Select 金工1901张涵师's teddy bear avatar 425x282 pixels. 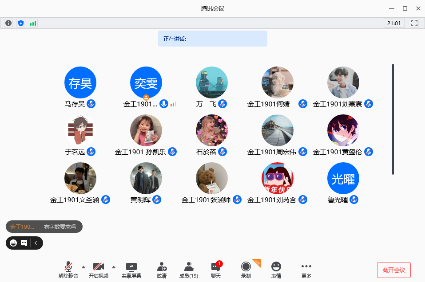212,178
